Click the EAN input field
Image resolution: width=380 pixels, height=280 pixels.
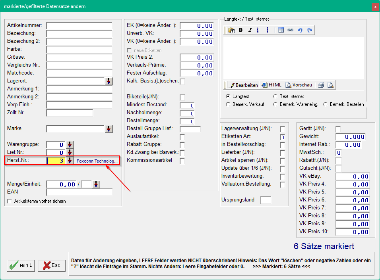(x=79, y=192)
